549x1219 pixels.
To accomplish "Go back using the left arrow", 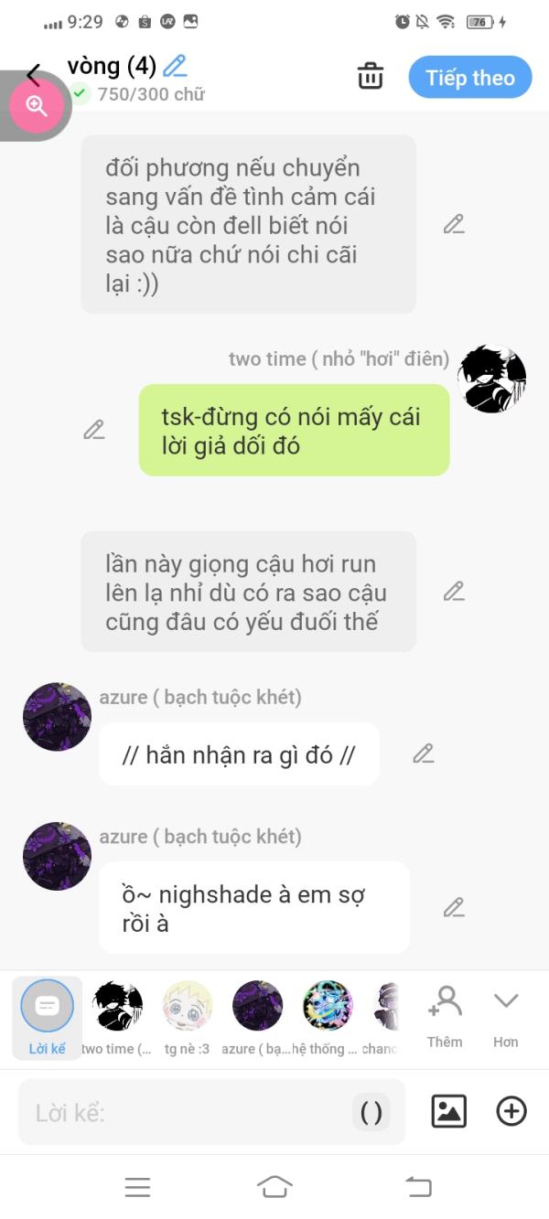I will pos(34,75).
